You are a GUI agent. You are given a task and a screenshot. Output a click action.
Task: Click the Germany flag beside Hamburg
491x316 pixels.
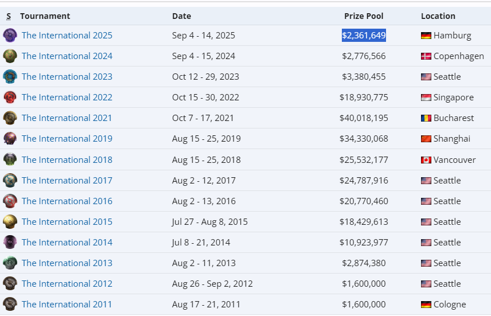click(x=426, y=36)
